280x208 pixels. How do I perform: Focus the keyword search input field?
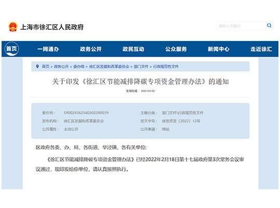tap(241, 26)
